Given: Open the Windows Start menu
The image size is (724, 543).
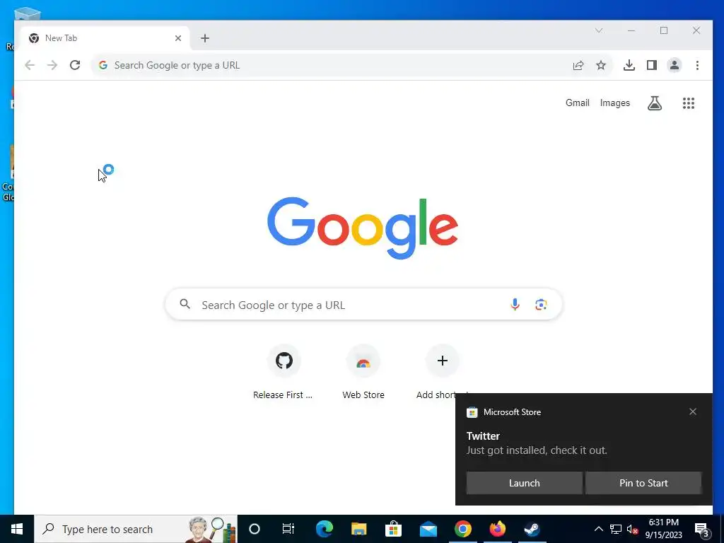Looking at the screenshot, I should click(17, 529).
